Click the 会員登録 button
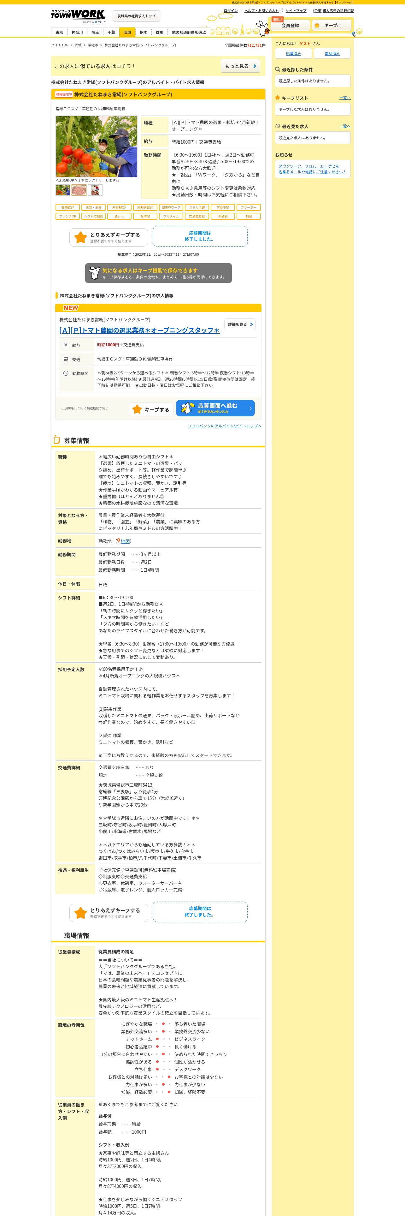This screenshot has width=405, height=1216. 290,26
